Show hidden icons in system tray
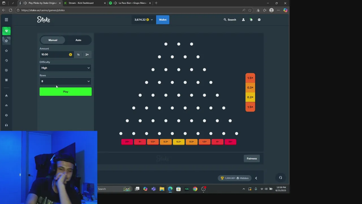Viewport: 362px width, 204px height. point(244,189)
